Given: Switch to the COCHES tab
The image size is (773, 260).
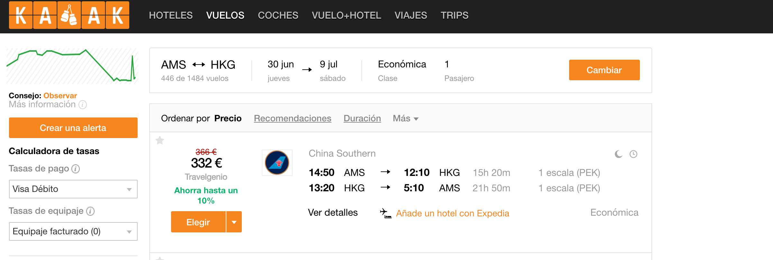Looking at the screenshot, I should pos(278,15).
